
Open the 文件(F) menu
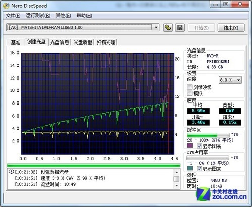13,16
